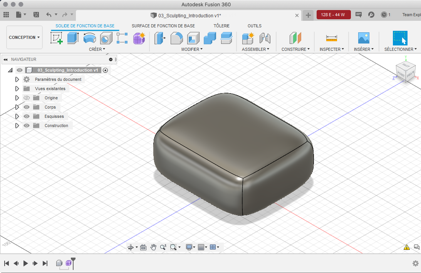Close the 03_Sculpting_Introduction document tab
This screenshot has height=273, width=421.
[297, 15]
